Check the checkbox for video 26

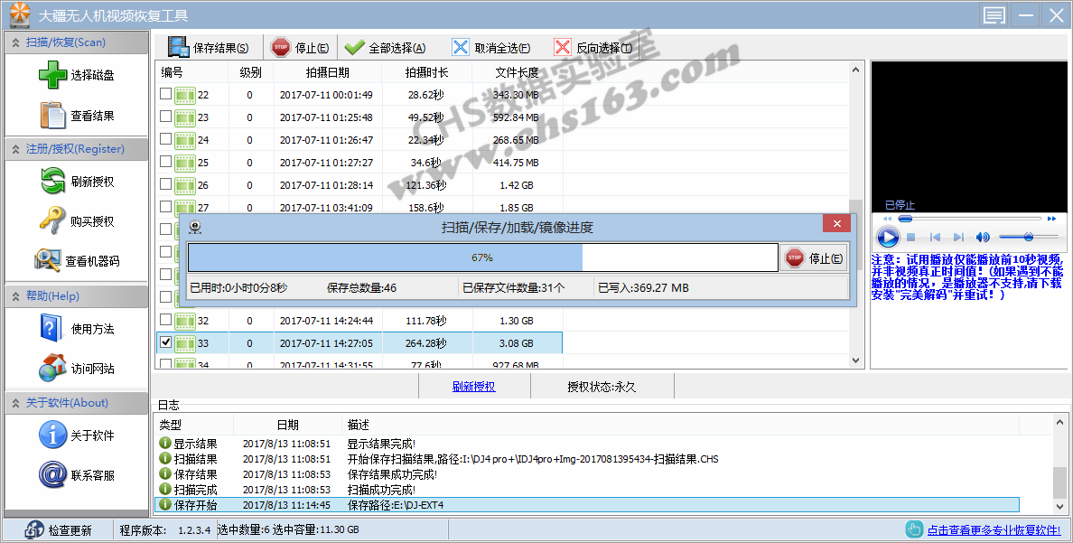coord(165,183)
